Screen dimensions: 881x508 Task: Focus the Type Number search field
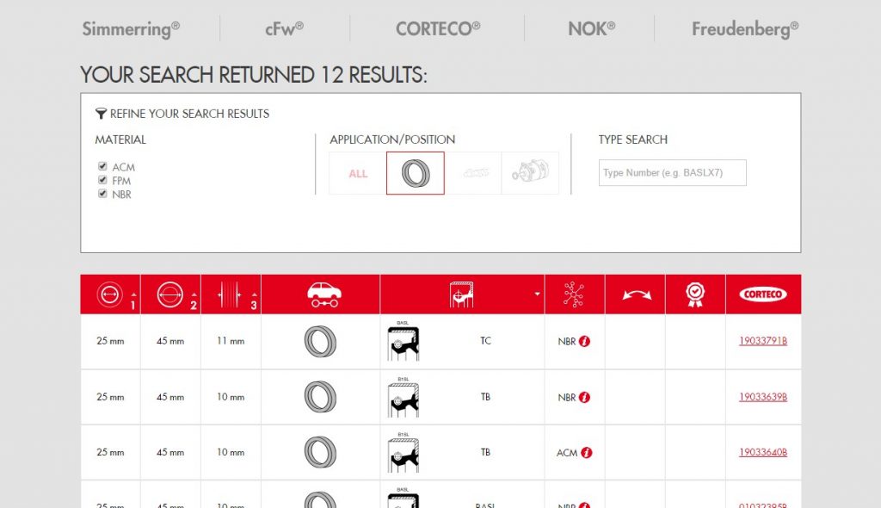pyautogui.click(x=673, y=173)
